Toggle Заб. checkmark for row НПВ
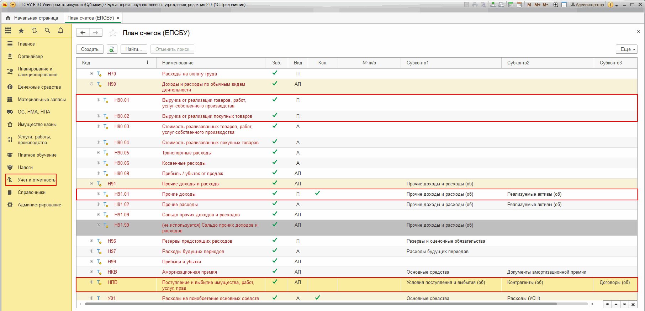The image size is (645, 311). 275,281
